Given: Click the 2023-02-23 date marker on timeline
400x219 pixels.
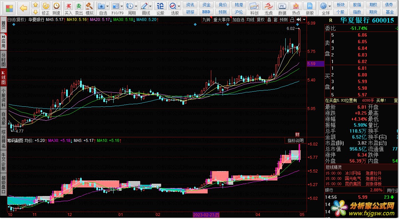Looking at the screenshot, I should [x=206, y=215].
